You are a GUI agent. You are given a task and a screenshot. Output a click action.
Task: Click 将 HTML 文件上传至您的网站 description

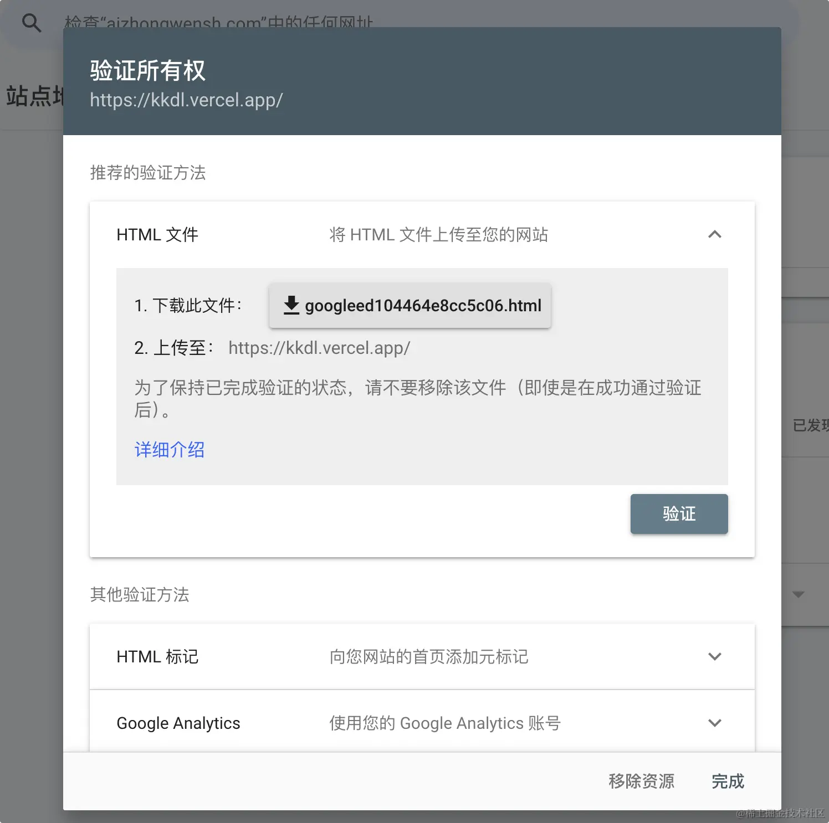[x=439, y=235]
